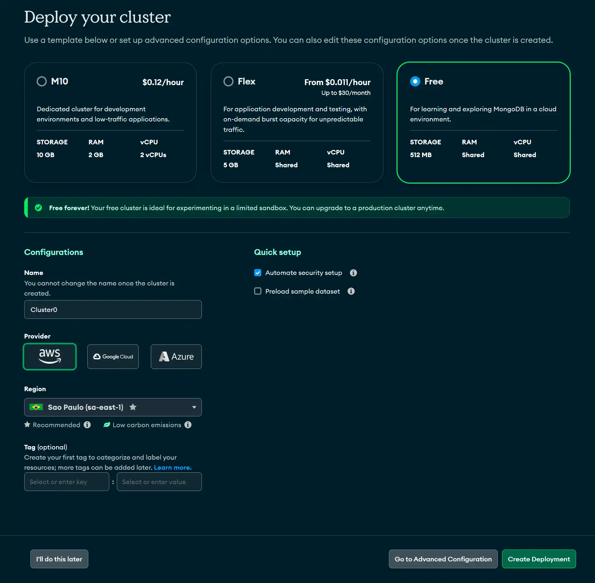
Task: Click the 2 GB RAM value on M10 card
Action: (x=96, y=155)
